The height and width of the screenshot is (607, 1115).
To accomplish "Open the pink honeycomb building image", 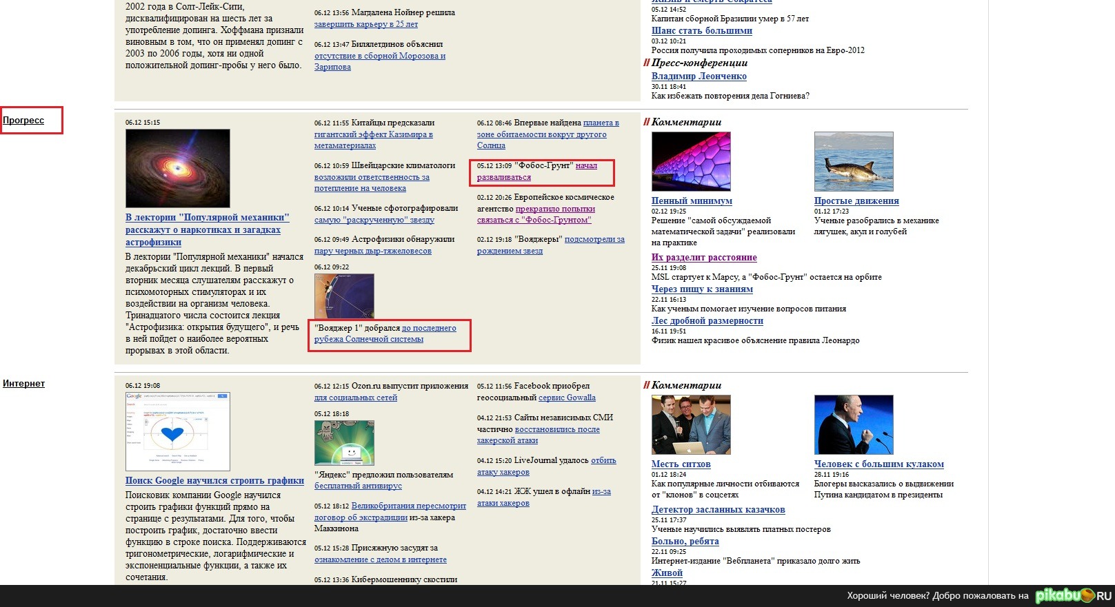I will point(691,161).
